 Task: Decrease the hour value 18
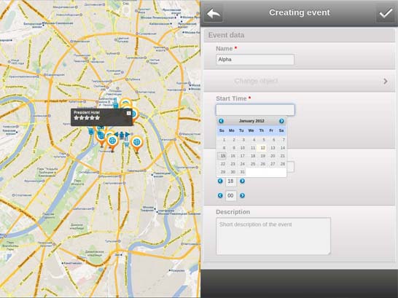pyautogui.click(x=220, y=181)
